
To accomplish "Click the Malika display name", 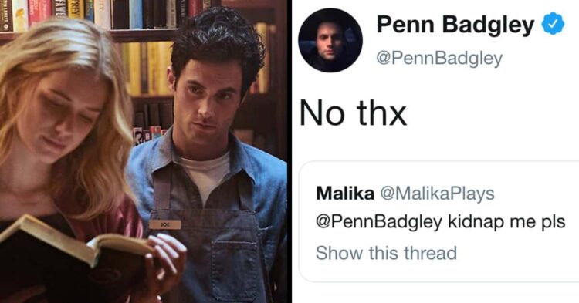I will [345, 194].
